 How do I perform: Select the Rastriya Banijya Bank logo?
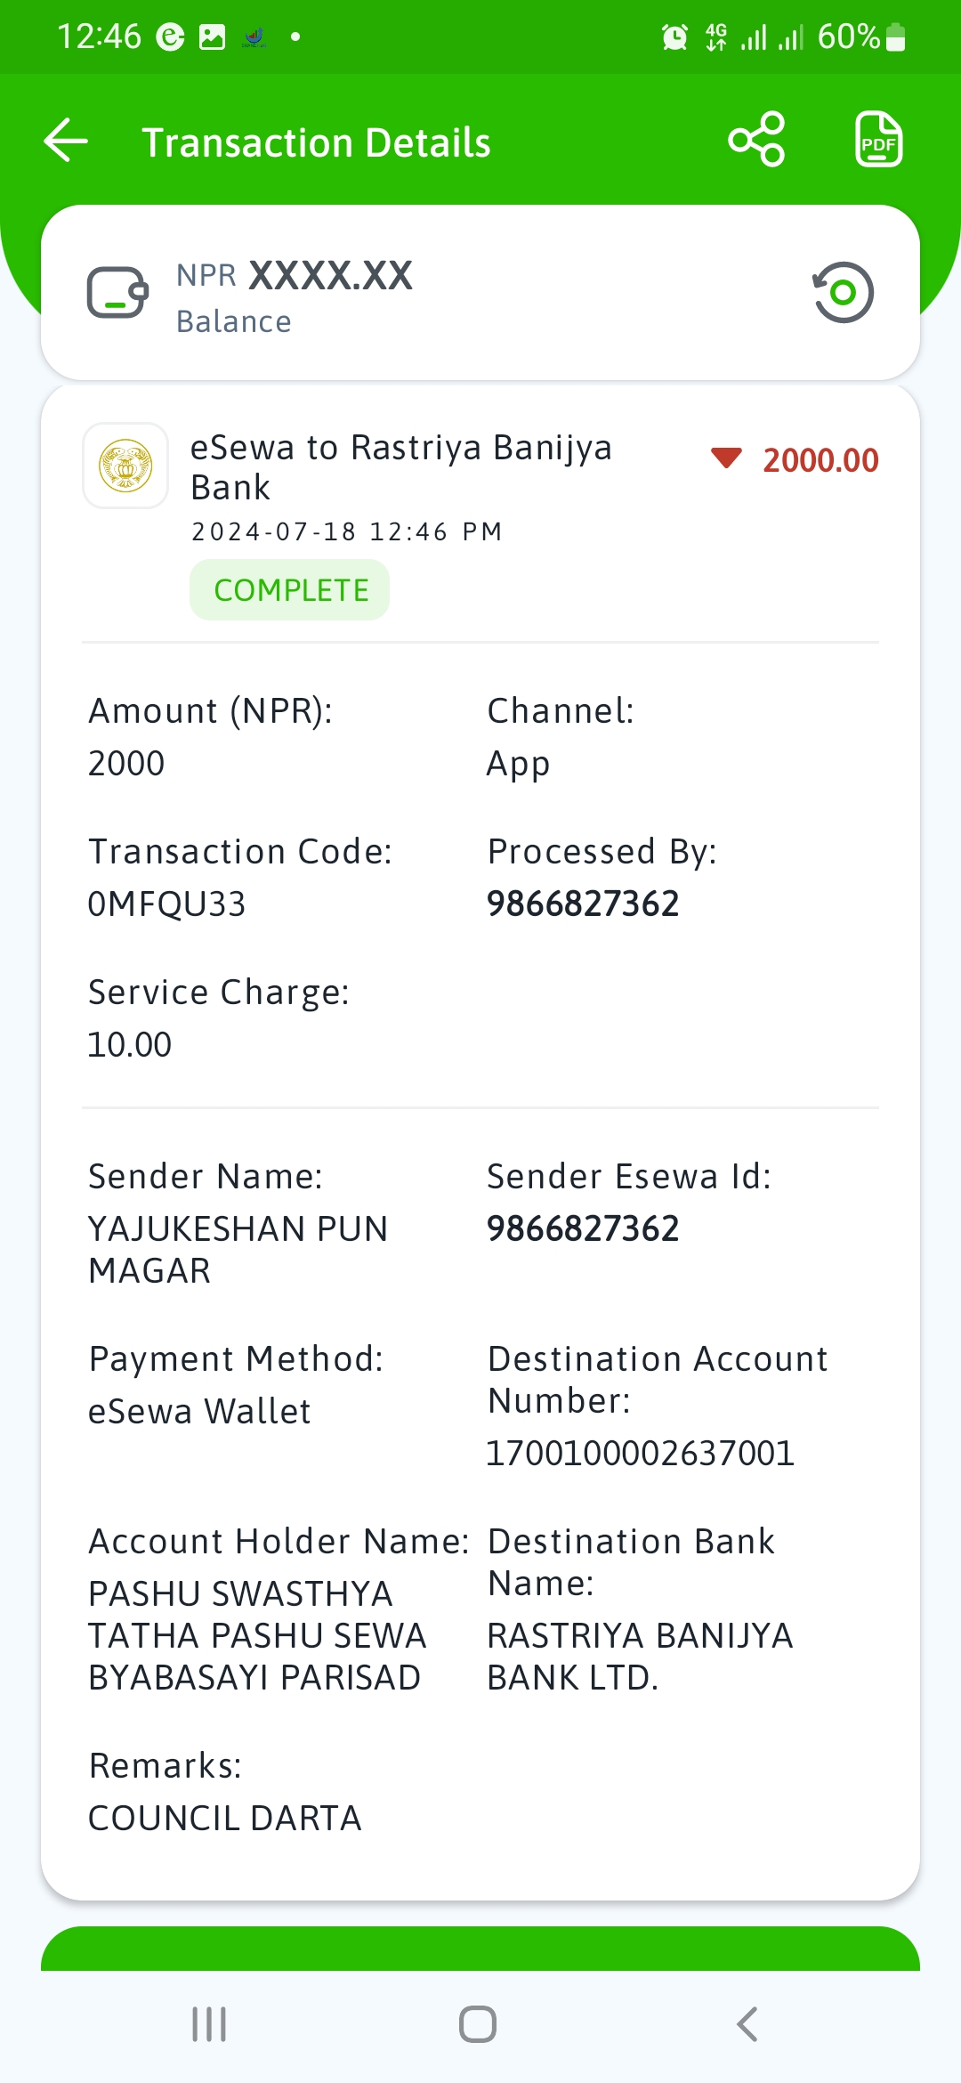coord(125,466)
